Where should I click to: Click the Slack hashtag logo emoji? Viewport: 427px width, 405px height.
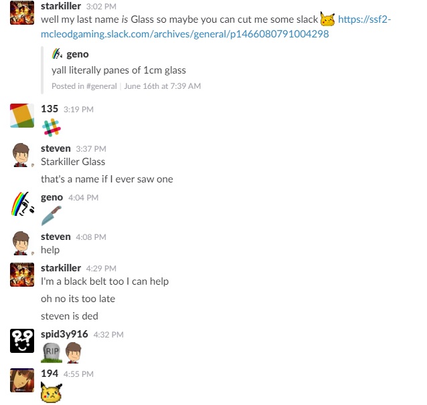(52, 127)
